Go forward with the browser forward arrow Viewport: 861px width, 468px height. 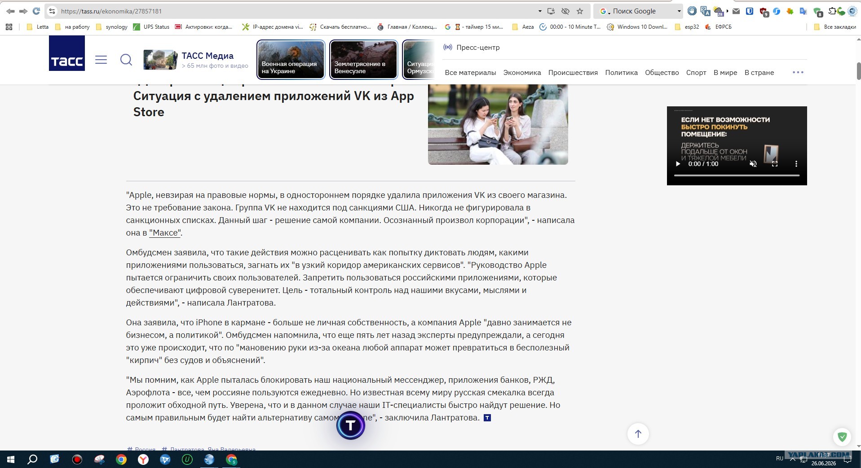(23, 11)
